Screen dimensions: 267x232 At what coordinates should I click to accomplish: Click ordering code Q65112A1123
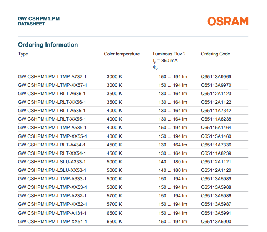216,94
